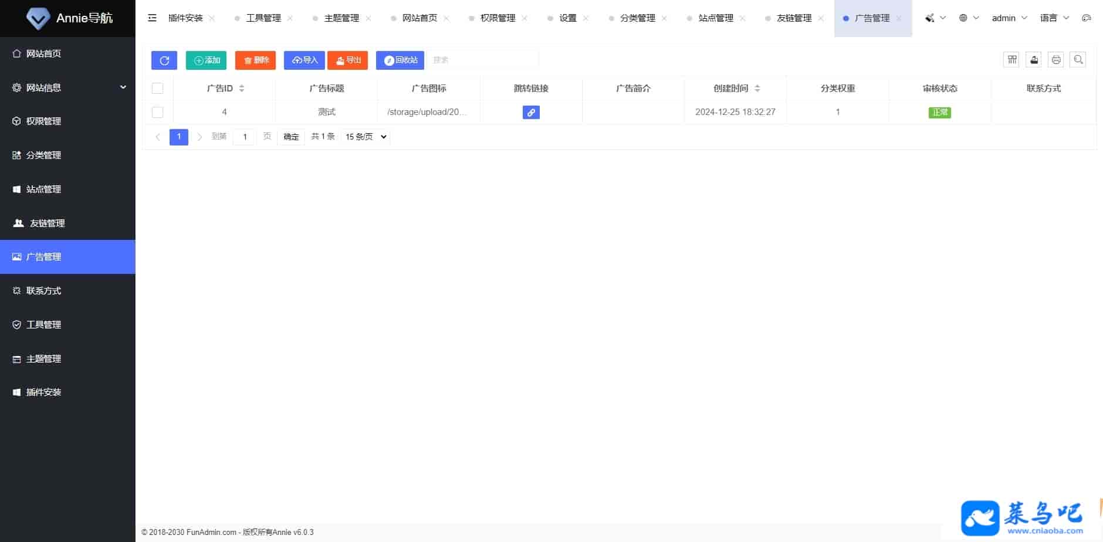Viewport: 1103px width, 542px height.
Task: Open the 15 条/页 page size dropdown
Action: pyautogui.click(x=366, y=137)
